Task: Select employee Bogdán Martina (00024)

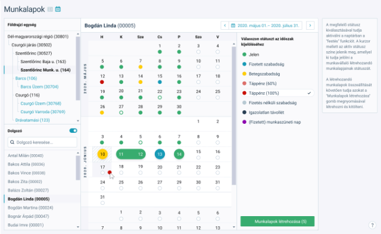Action: 30,208
